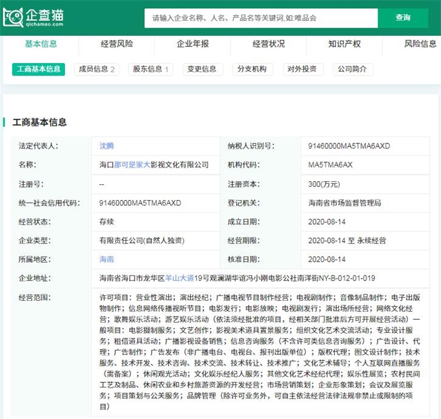Click the 那可是家大 company name link
Screen dimensions: 441x419
pyautogui.click(x=132, y=165)
